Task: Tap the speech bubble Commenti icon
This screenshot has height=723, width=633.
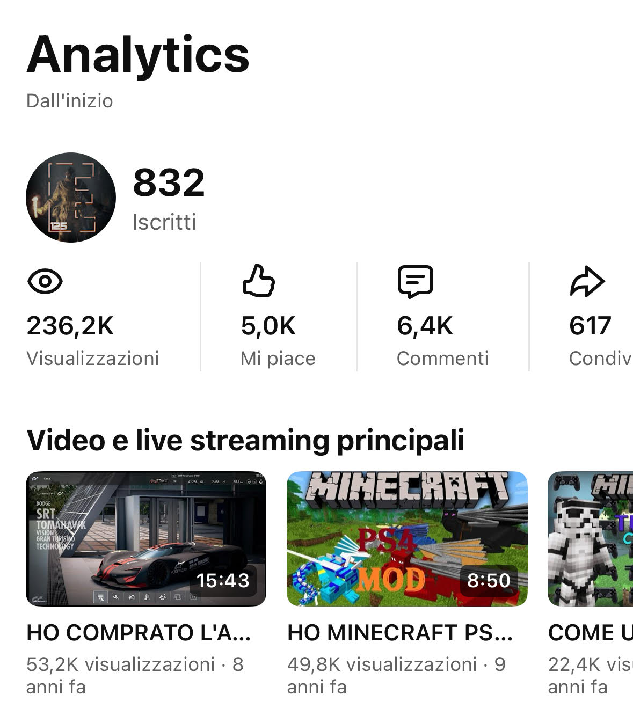Action: coord(415,281)
